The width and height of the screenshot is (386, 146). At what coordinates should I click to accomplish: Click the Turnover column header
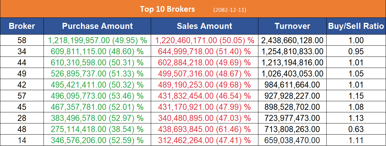coord(292,26)
